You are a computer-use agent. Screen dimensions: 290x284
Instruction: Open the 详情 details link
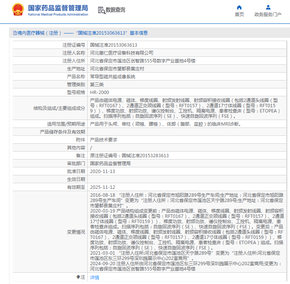(94, 277)
